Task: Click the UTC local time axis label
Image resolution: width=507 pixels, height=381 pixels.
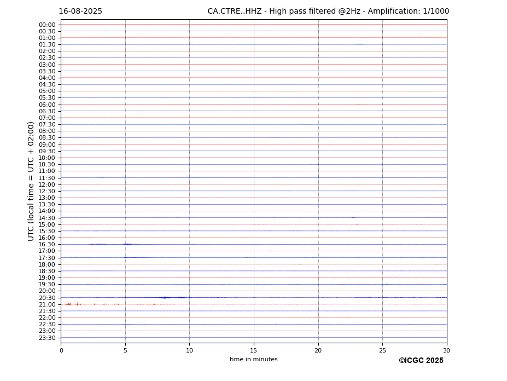Action: 31,181
